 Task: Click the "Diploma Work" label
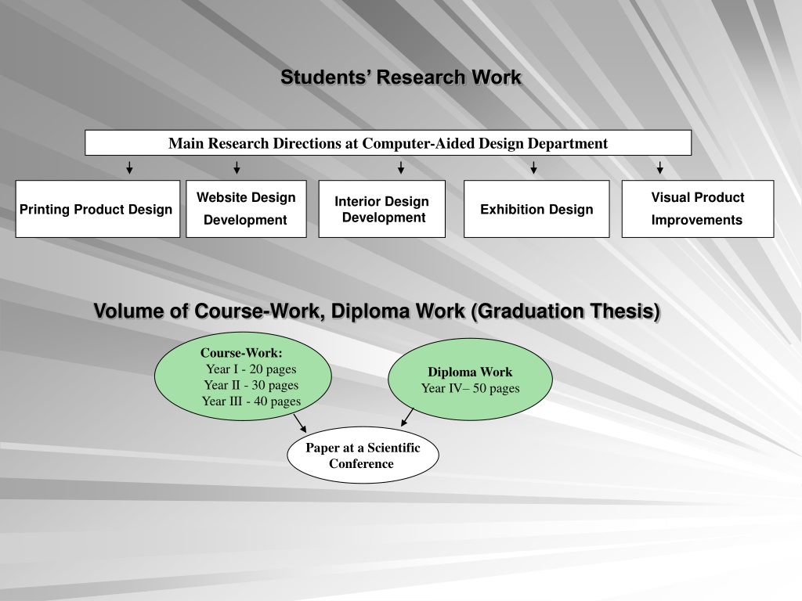[x=470, y=372]
